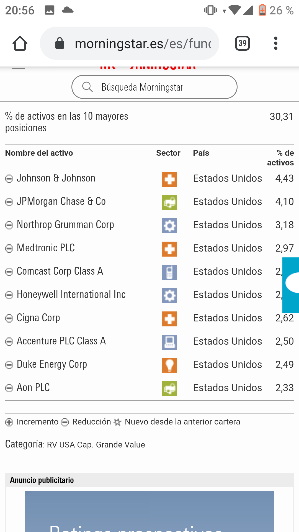This screenshot has width=299, height=532.
Task: Tap the Chrome home icon
Action: click(20, 44)
